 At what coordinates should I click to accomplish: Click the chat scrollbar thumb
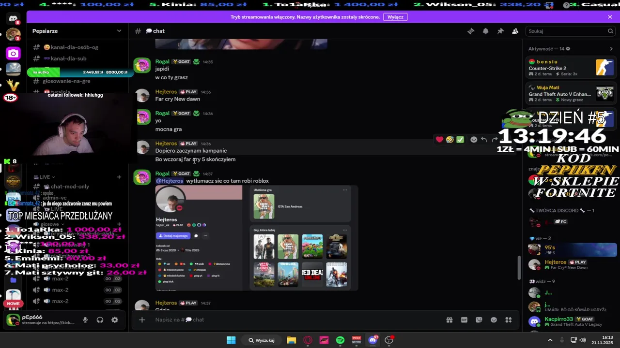click(x=519, y=267)
